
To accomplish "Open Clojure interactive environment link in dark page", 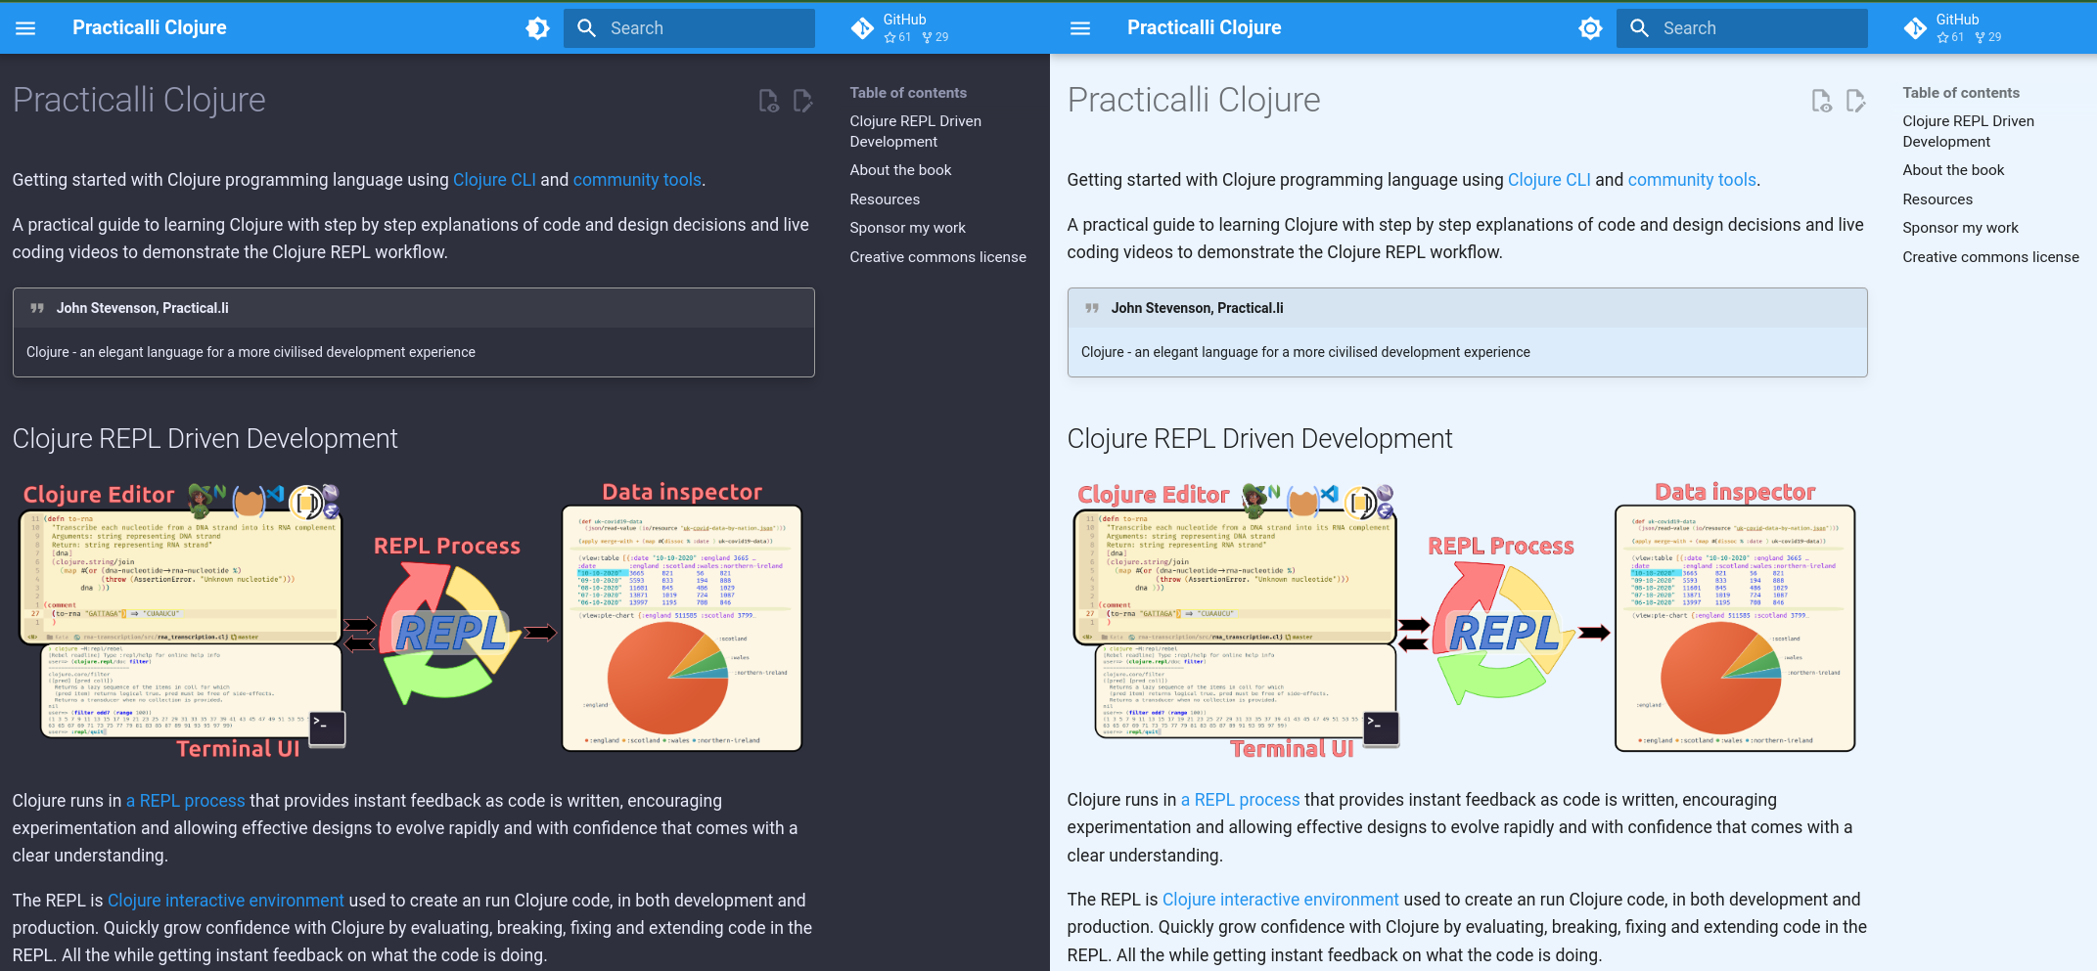I will (225, 901).
